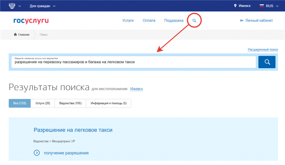Switch to 'Информация и помощь (5)' tab

pyautogui.click(x=109, y=103)
